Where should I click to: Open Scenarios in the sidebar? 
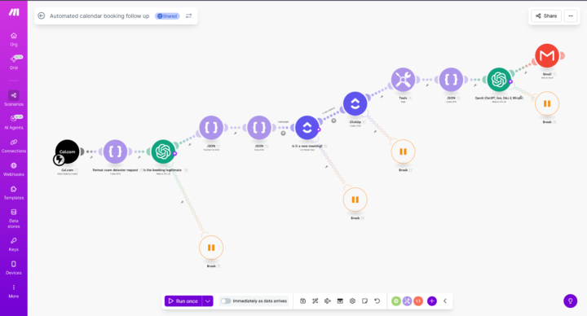[x=14, y=99]
